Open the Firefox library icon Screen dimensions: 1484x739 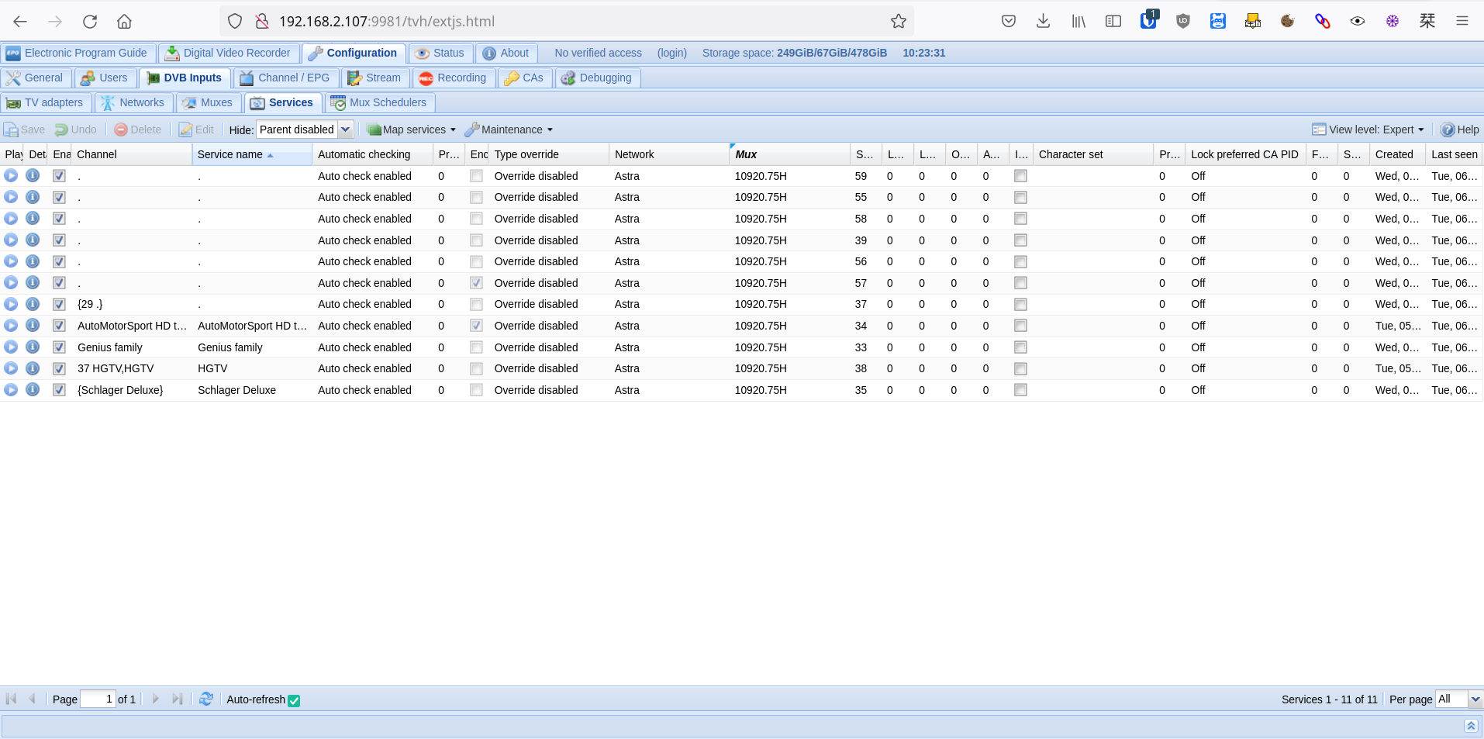coord(1078,22)
